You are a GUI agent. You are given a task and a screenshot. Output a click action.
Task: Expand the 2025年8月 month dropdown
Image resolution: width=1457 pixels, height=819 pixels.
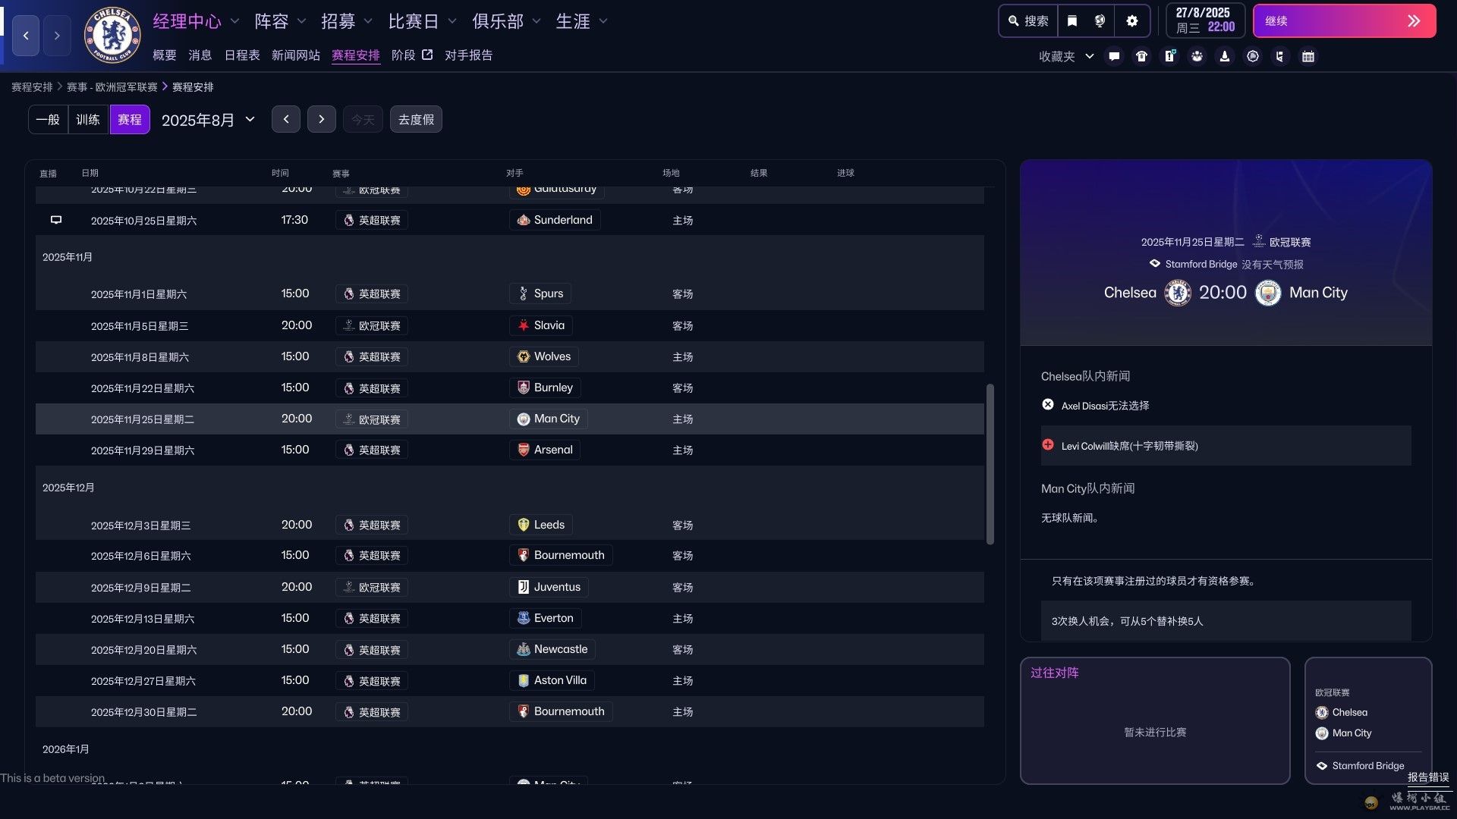pyautogui.click(x=208, y=120)
